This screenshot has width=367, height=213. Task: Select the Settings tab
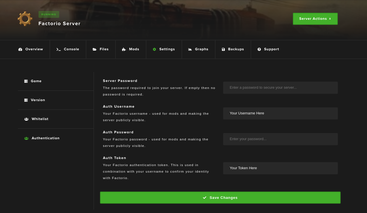point(164,49)
